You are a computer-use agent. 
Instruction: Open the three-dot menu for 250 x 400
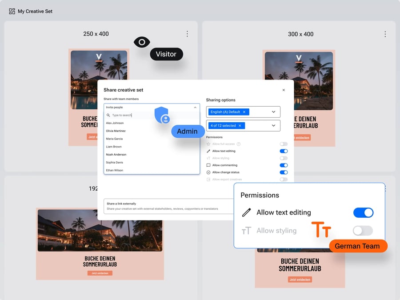pos(187,34)
